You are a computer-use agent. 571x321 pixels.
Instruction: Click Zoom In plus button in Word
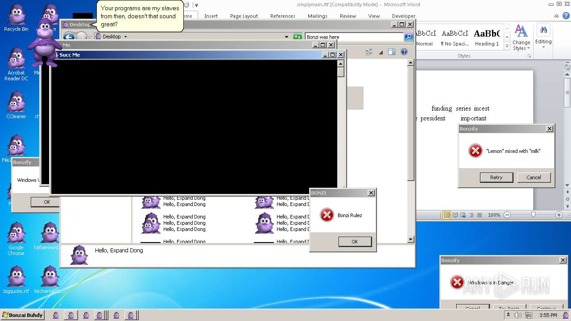click(559, 215)
